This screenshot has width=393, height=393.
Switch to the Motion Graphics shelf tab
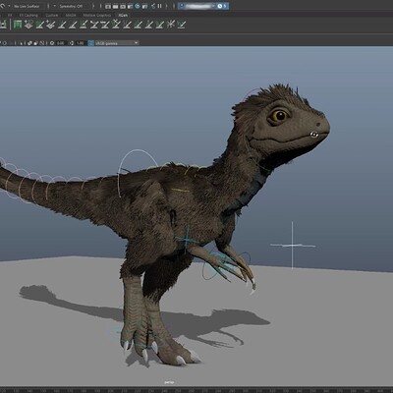click(x=97, y=15)
